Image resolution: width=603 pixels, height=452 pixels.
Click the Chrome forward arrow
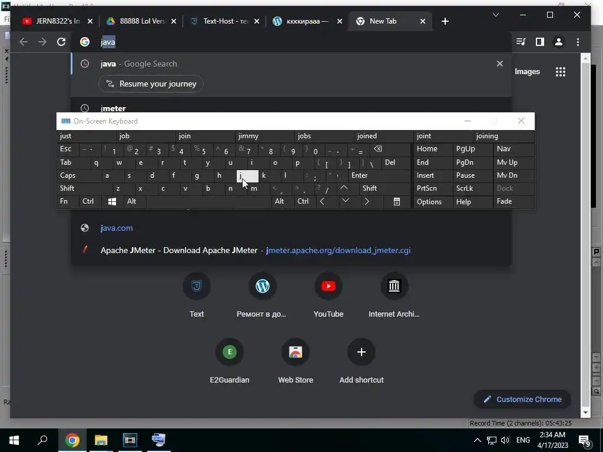(x=42, y=42)
